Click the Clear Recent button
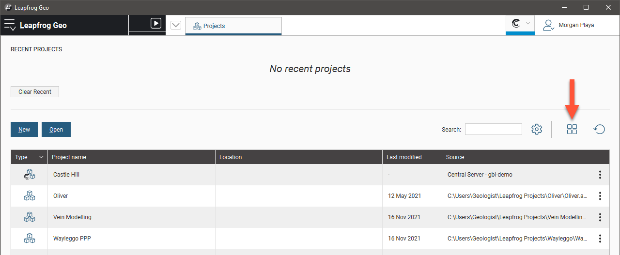The height and width of the screenshot is (255, 620). click(35, 92)
